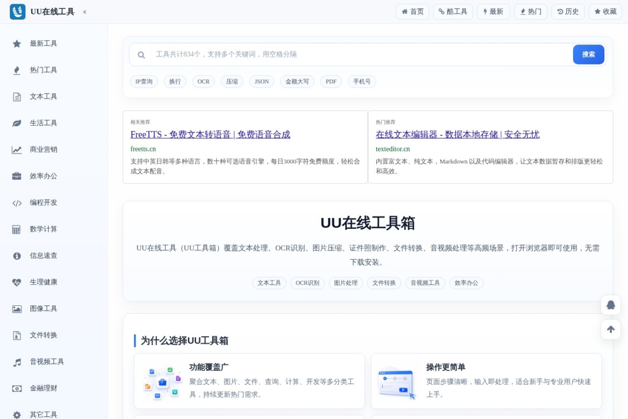
Task: Click the freetts.cn domain text
Action: pyautogui.click(x=143, y=149)
